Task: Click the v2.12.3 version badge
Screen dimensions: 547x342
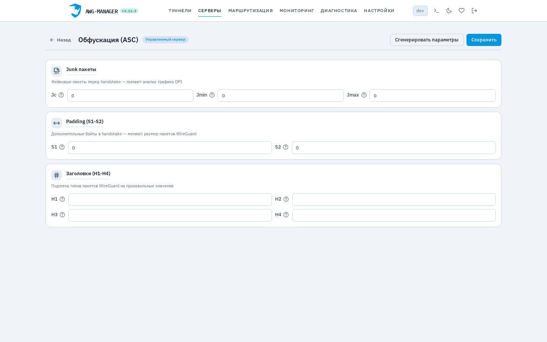Action: coord(129,11)
